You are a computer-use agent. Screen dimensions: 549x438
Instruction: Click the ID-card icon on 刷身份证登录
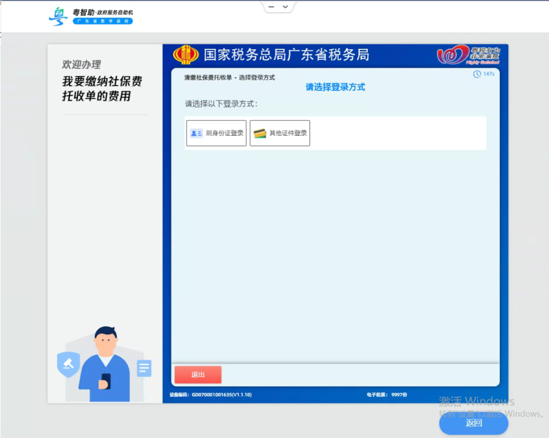pos(196,133)
